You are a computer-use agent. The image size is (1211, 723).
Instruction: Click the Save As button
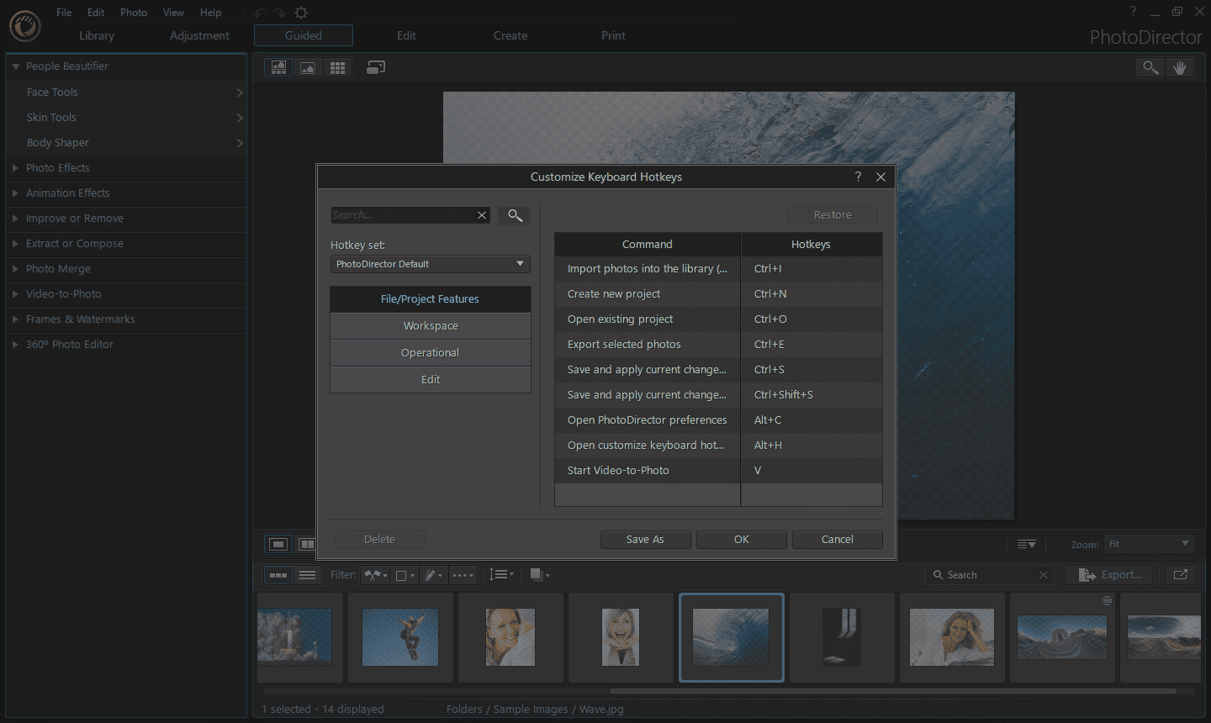coord(645,540)
